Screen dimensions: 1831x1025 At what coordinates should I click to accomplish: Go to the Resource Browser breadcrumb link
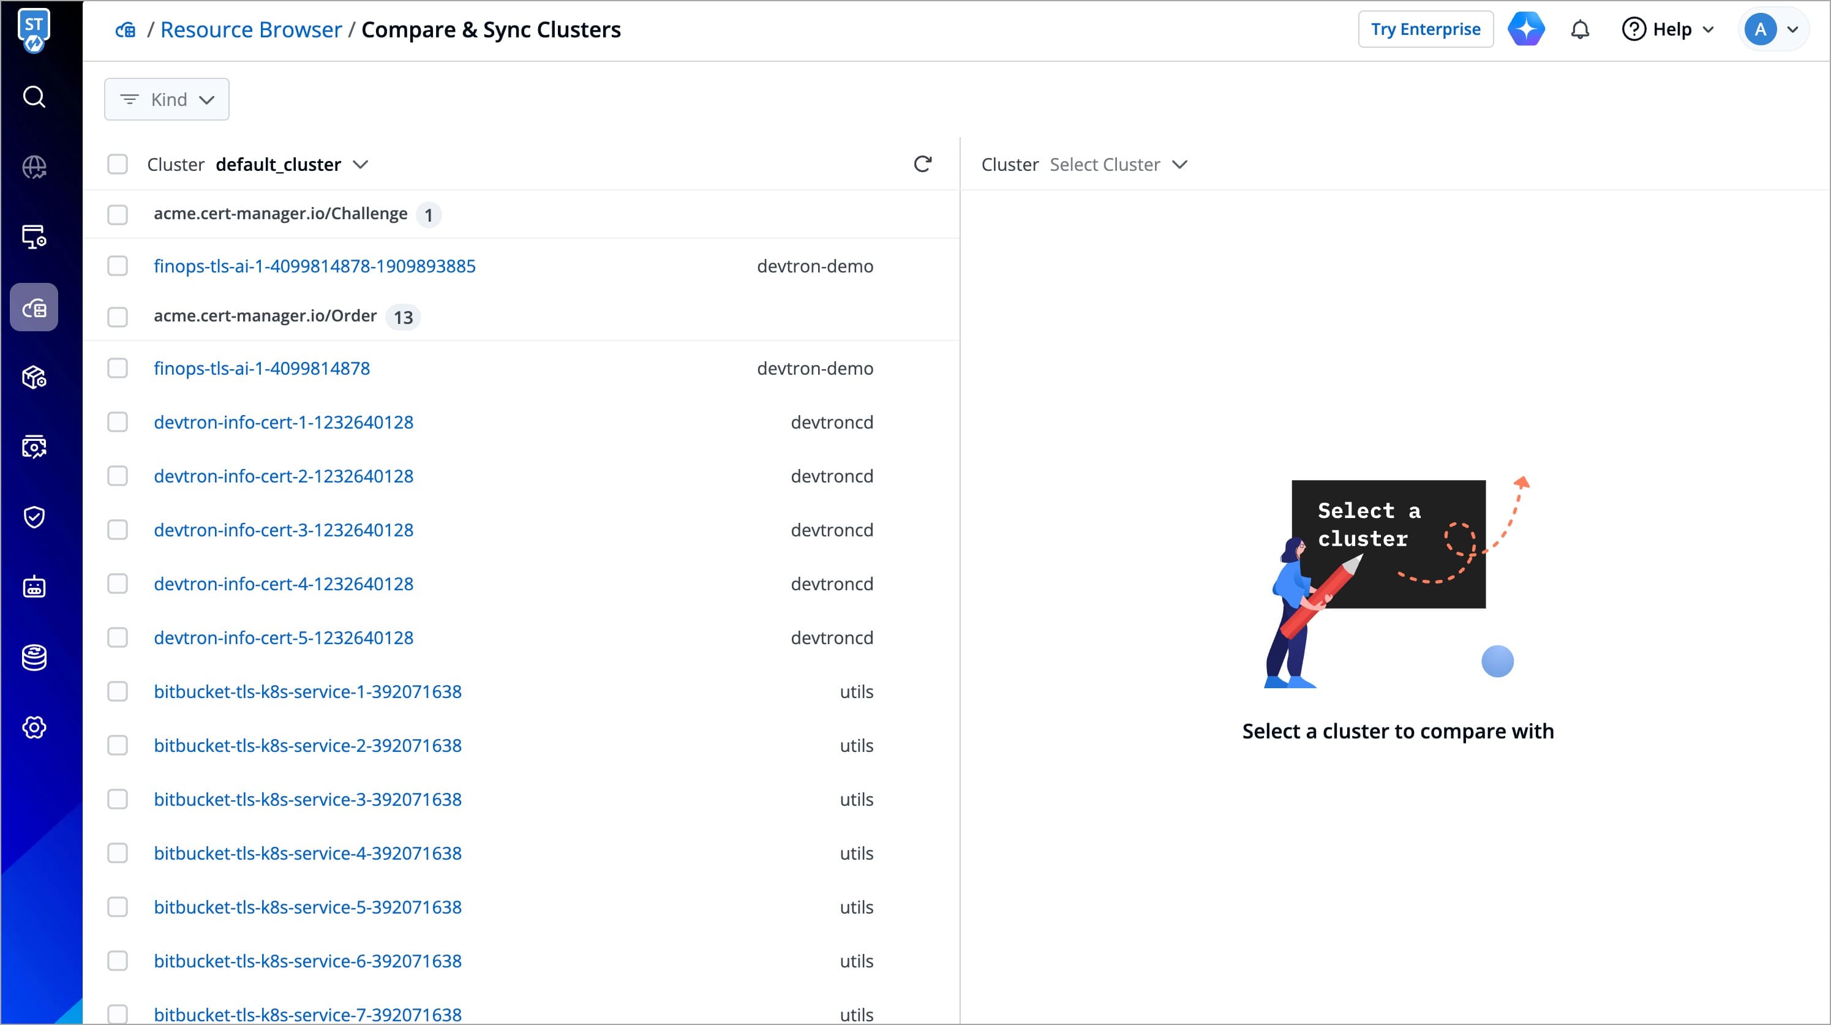(251, 30)
